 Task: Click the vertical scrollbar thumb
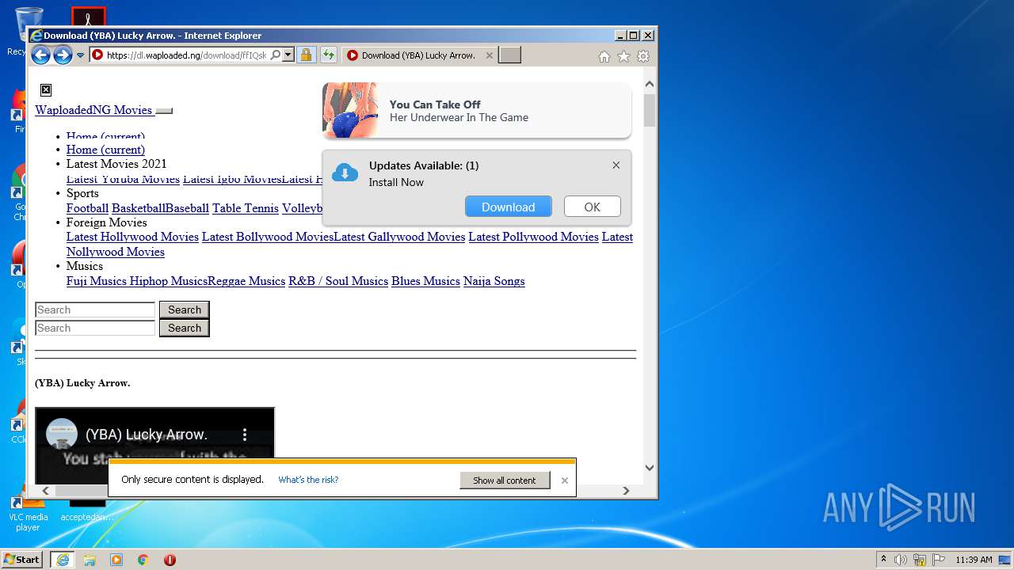point(650,111)
